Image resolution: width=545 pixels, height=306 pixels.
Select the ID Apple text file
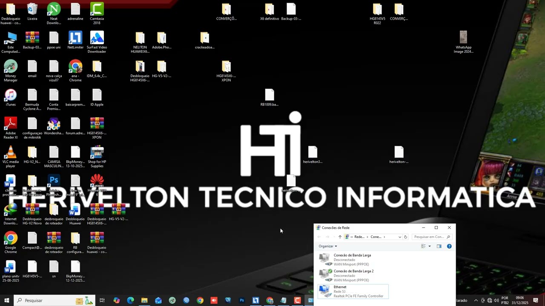point(97,97)
